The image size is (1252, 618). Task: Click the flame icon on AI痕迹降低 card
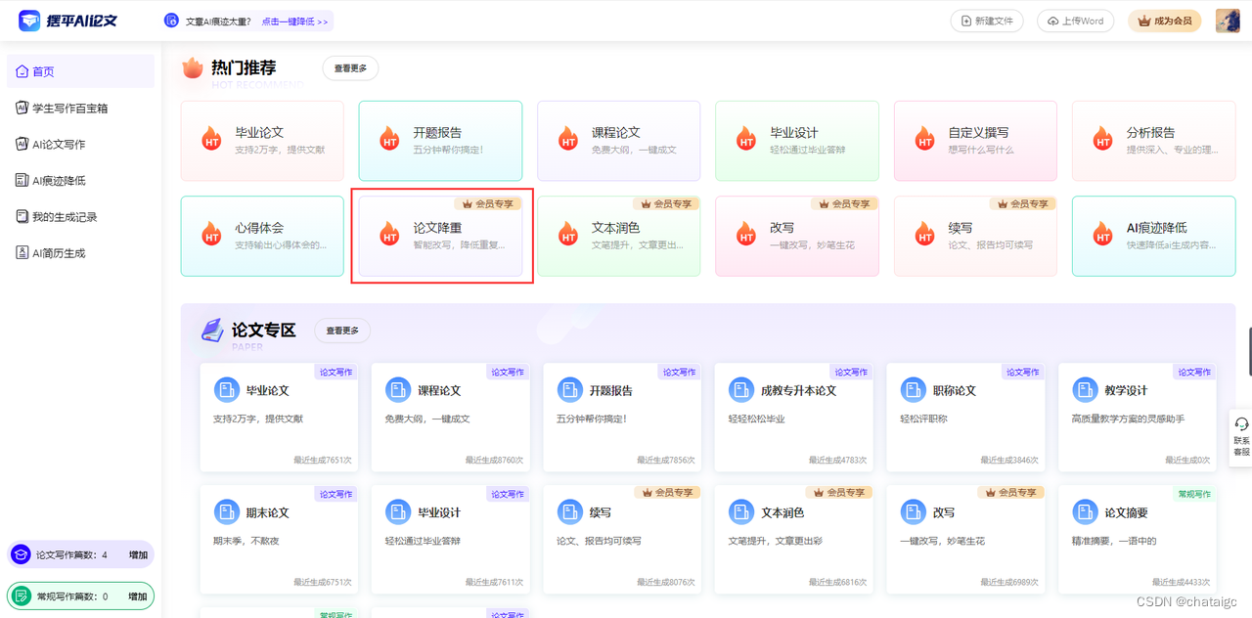tap(1103, 234)
